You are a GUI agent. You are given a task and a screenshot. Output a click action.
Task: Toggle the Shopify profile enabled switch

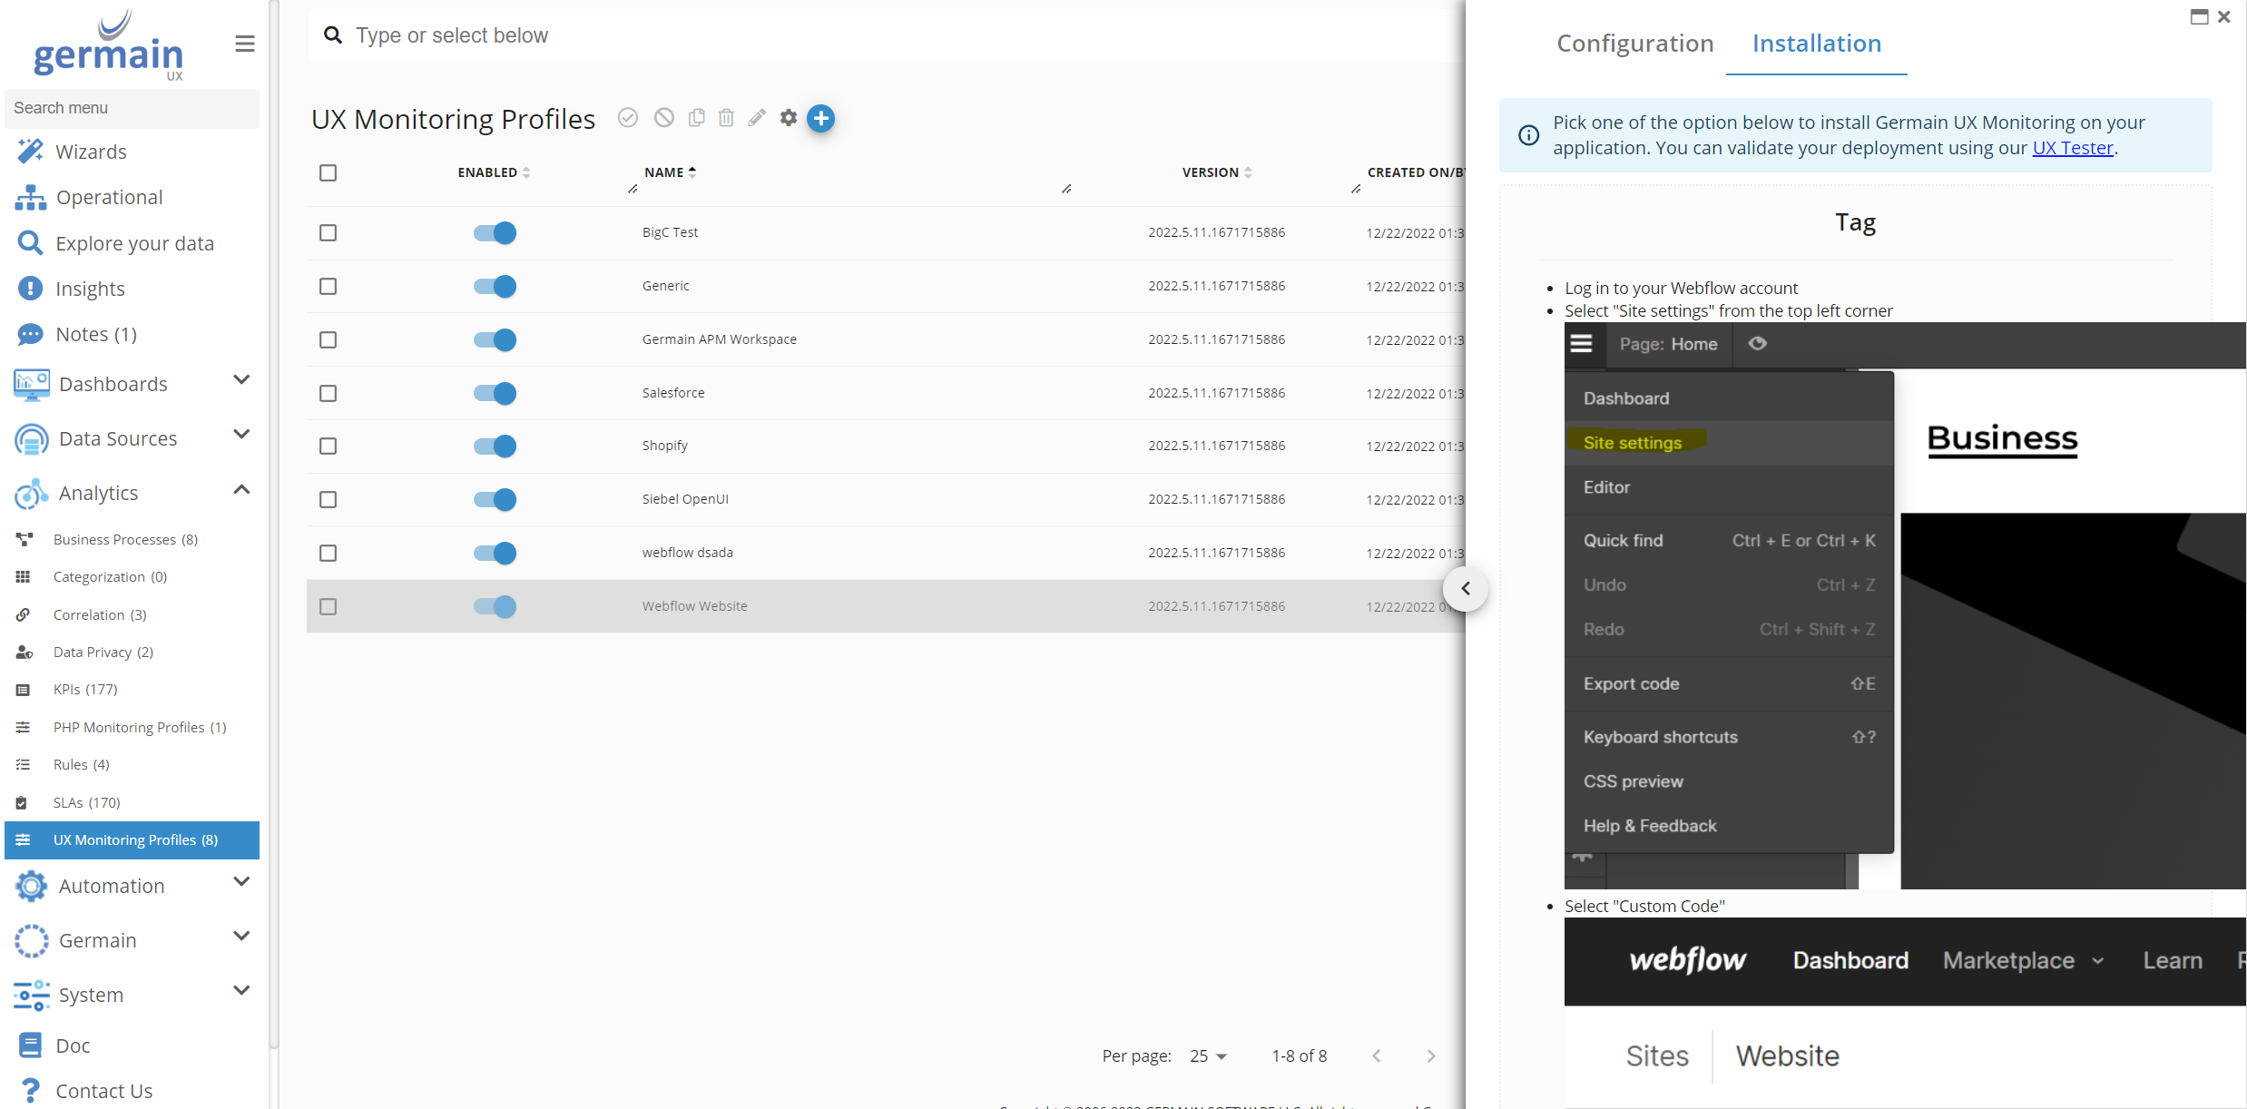point(495,446)
